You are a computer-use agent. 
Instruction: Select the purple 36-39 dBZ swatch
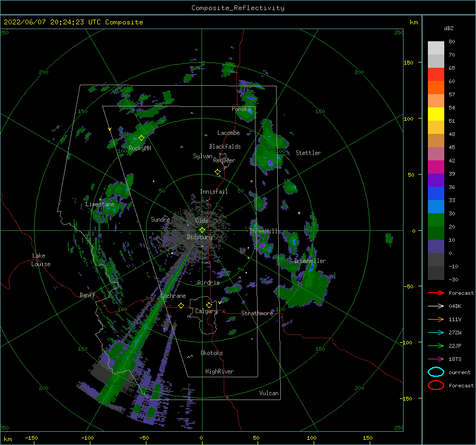[x=436, y=180]
